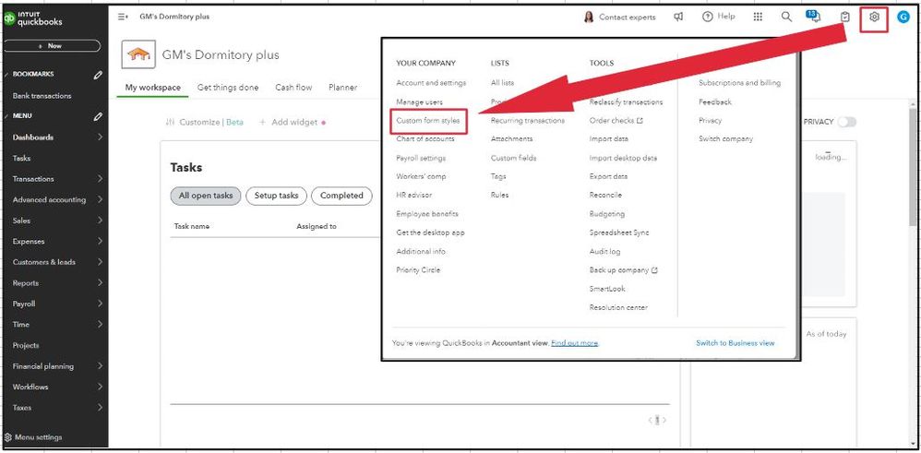Click the company logo thumbnail

coord(138,54)
